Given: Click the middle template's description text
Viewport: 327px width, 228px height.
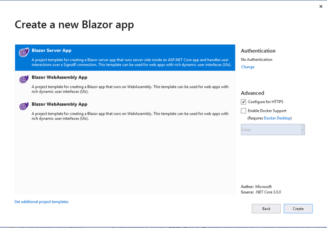Looking at the screenshot, I should 130,89.
